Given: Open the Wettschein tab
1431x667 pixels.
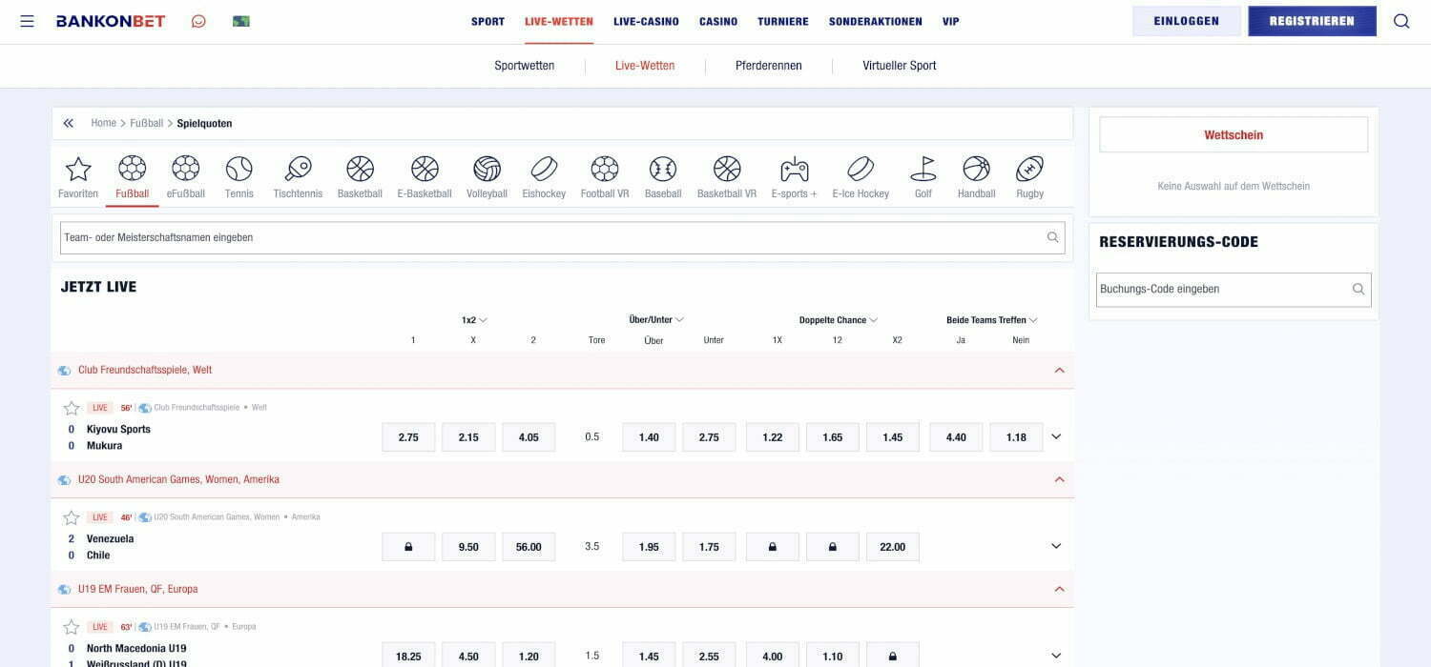Looking at the screenshot, I should [1234, 134].
